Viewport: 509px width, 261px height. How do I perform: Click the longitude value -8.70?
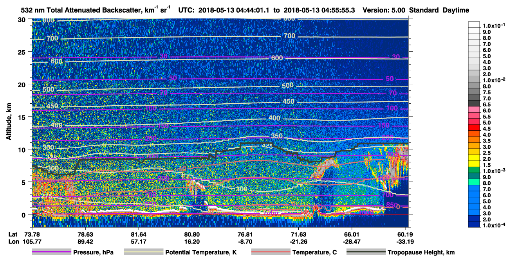245,241
